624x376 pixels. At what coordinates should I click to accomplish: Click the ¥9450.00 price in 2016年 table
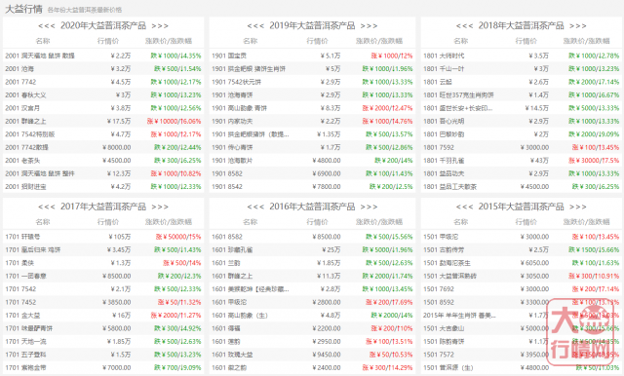327,355
